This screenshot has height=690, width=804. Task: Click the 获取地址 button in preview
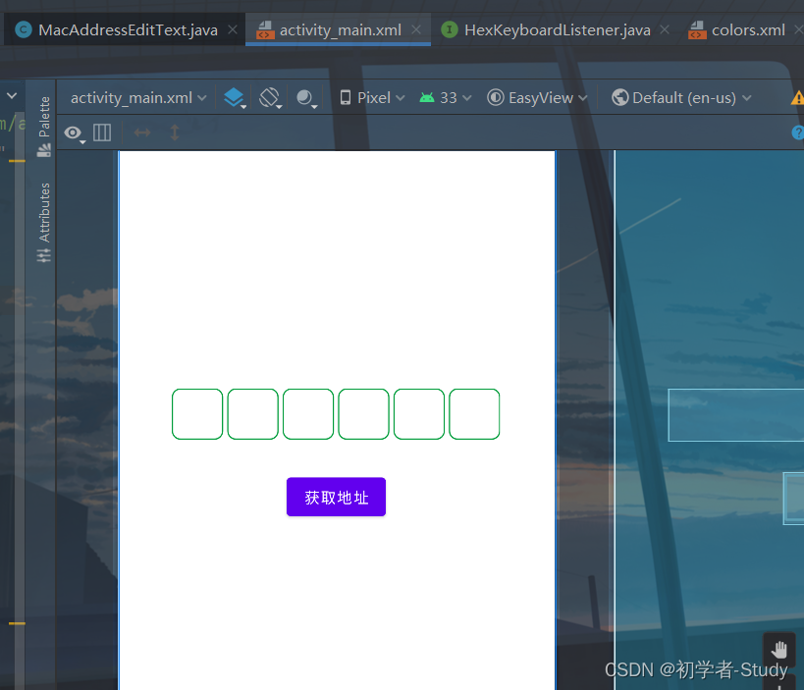(336, 497)
